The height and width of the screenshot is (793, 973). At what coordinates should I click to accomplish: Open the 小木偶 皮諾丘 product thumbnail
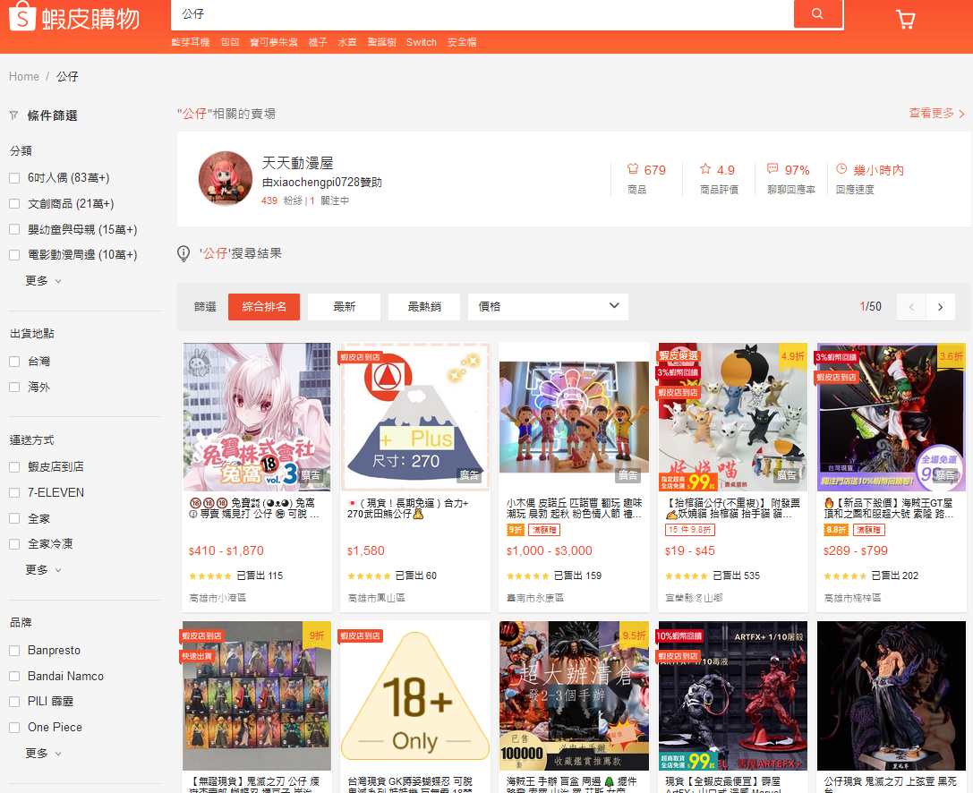click(x=574, y=417)
